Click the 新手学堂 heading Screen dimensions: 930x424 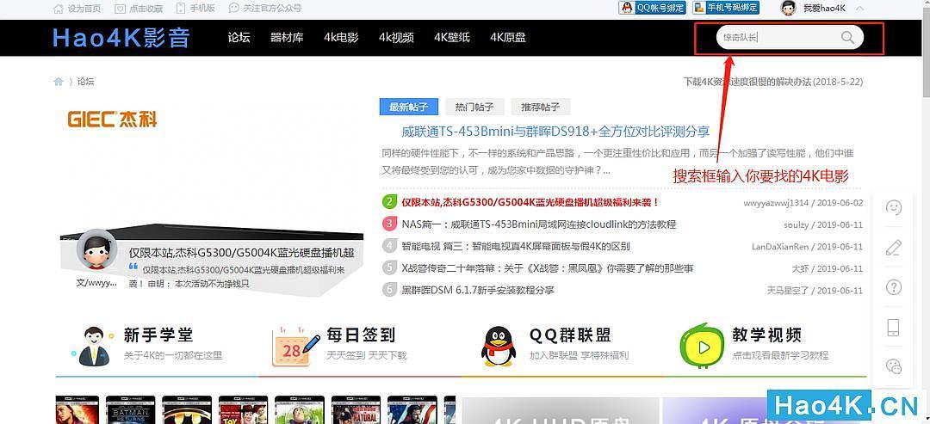point(158,335)
